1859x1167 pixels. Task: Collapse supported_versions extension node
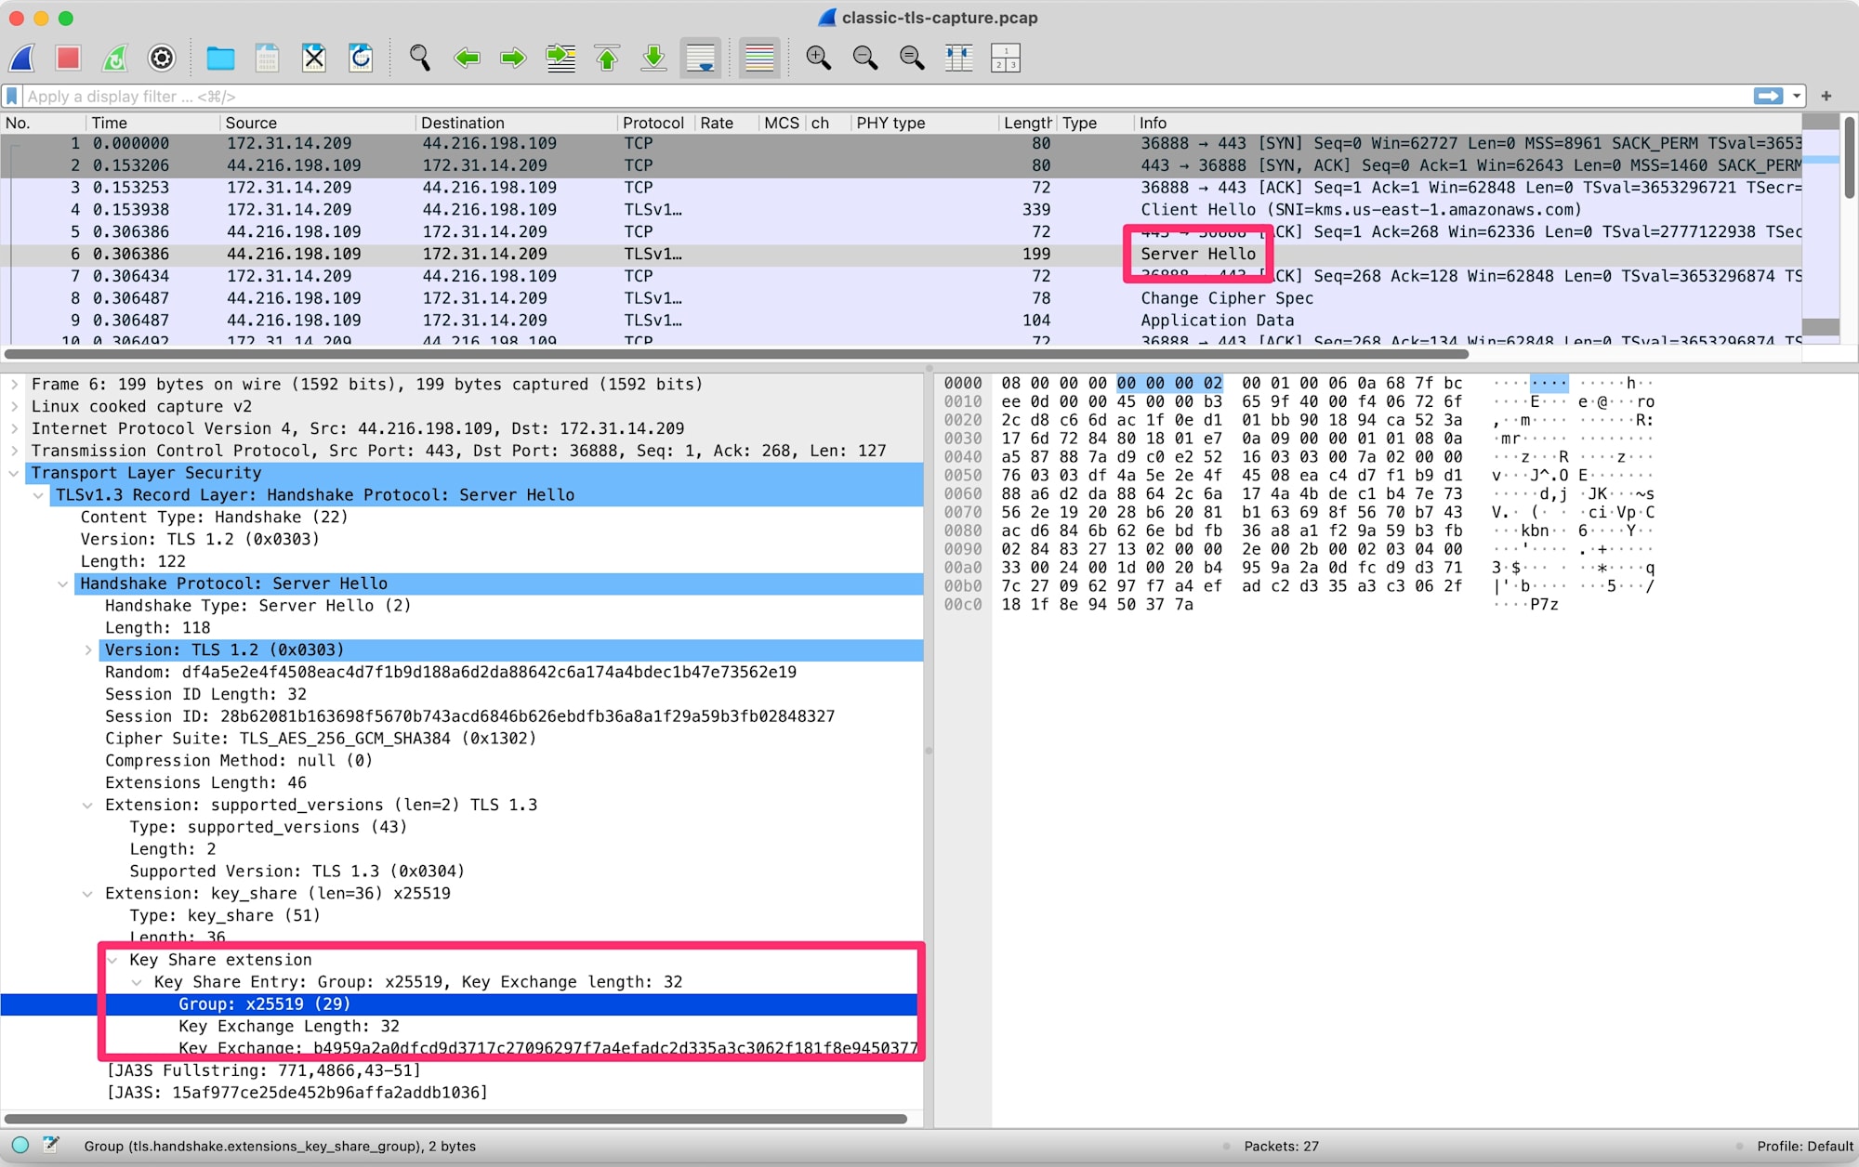point(87,806)
